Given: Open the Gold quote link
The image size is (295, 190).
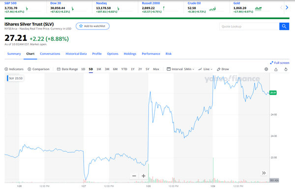Looking at the screenshot, I should coord(236,3).
